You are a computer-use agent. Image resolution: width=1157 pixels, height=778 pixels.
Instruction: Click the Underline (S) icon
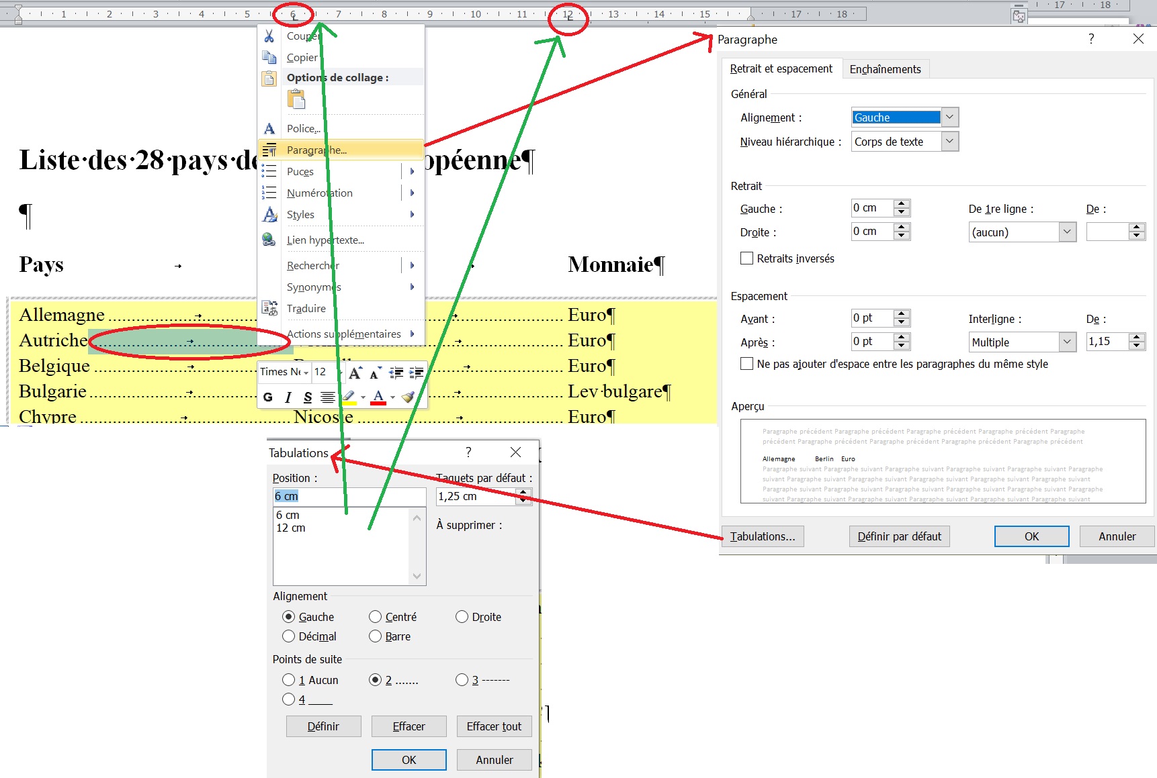[308, 397]
